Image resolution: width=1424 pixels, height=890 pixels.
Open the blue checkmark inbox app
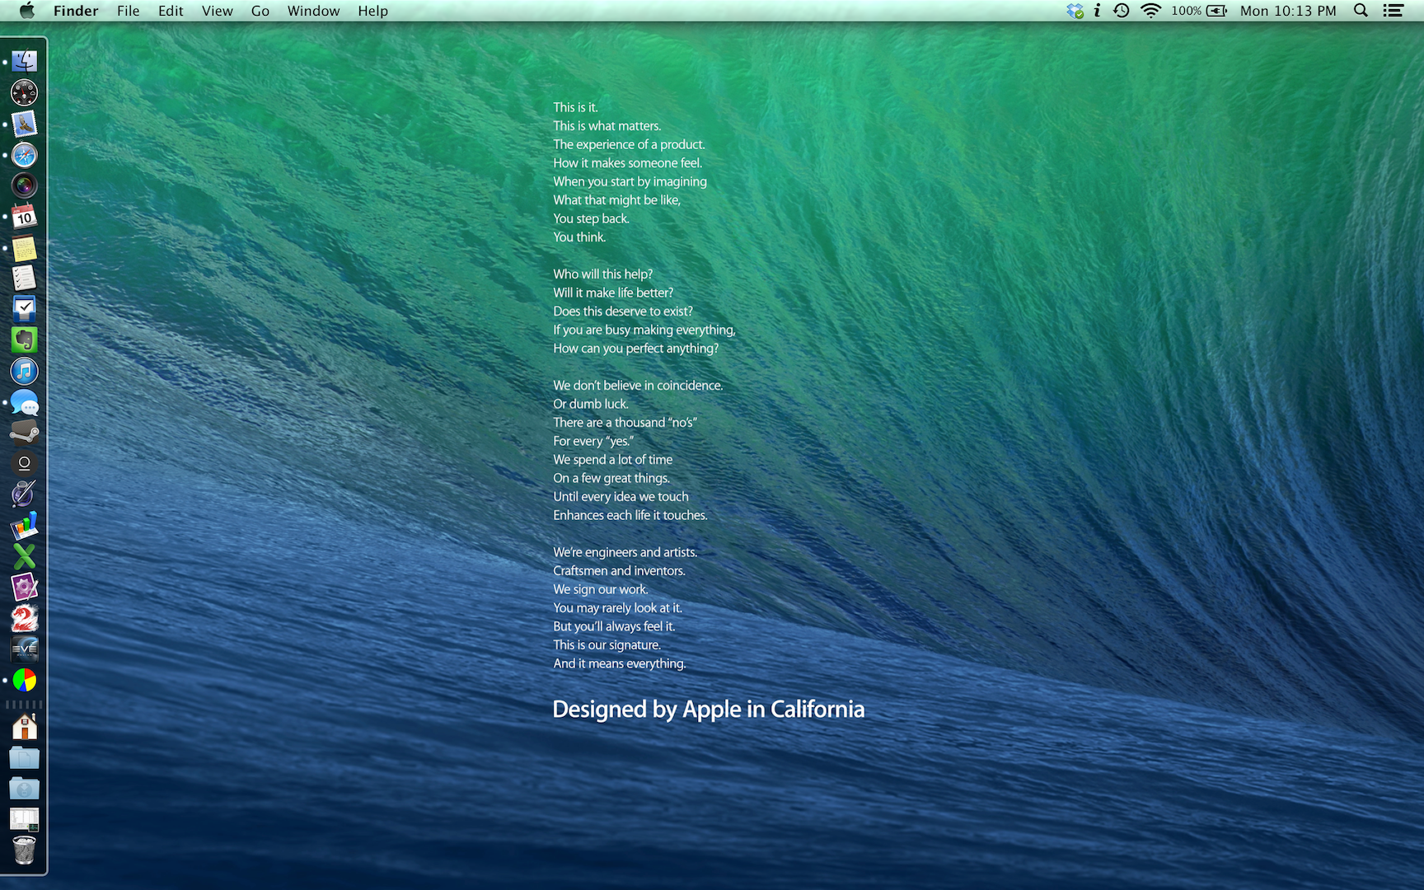pyautogui.click(x=25, y=309)
